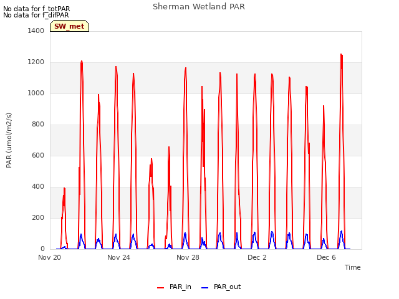Click the 0 y-axis tick label

point(42,249)
